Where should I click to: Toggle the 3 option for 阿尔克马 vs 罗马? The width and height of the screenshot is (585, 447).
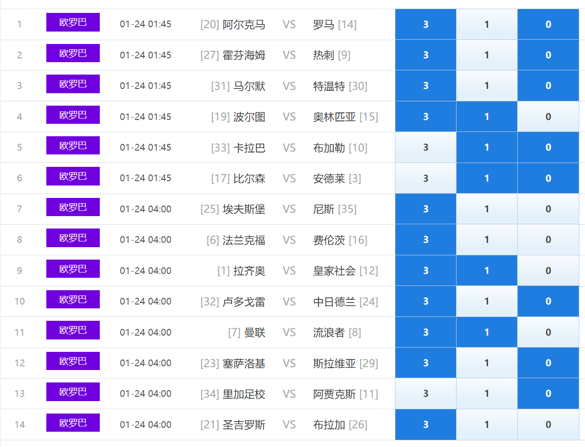tap(425, 24)
